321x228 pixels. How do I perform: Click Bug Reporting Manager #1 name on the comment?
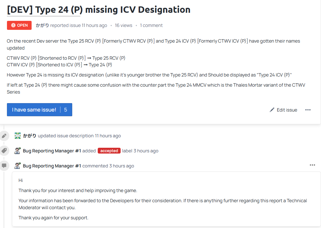52,166
